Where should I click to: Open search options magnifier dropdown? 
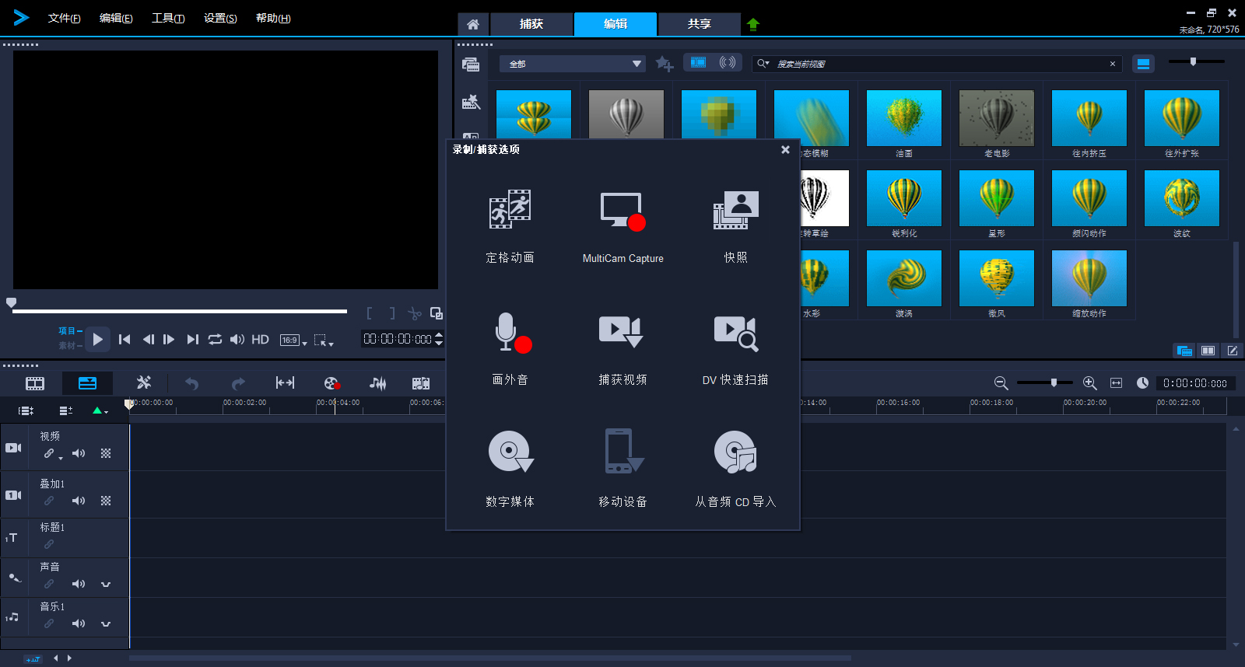763,64
